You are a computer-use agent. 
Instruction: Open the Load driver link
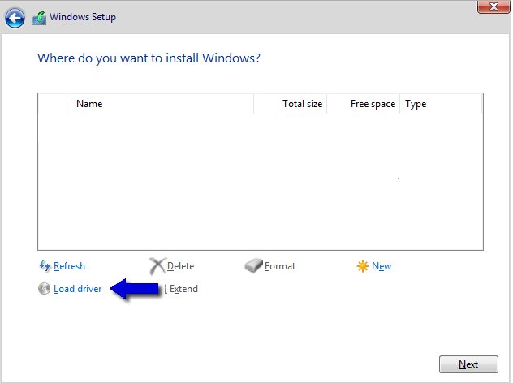(77, 289)
